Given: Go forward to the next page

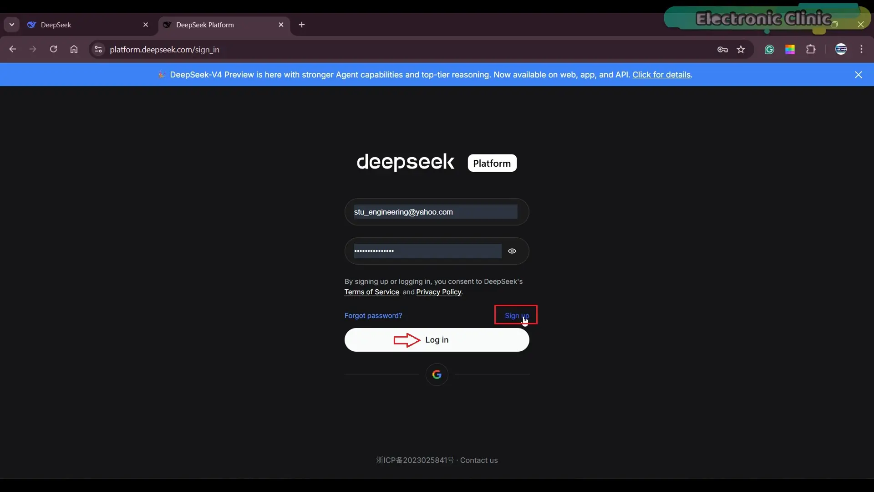Looking at the screenshot, I should pos(33,49).
